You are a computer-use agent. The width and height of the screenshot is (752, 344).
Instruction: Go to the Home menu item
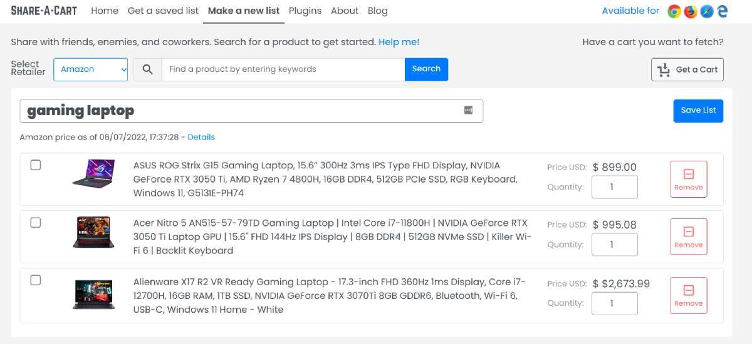coord(105,11)
